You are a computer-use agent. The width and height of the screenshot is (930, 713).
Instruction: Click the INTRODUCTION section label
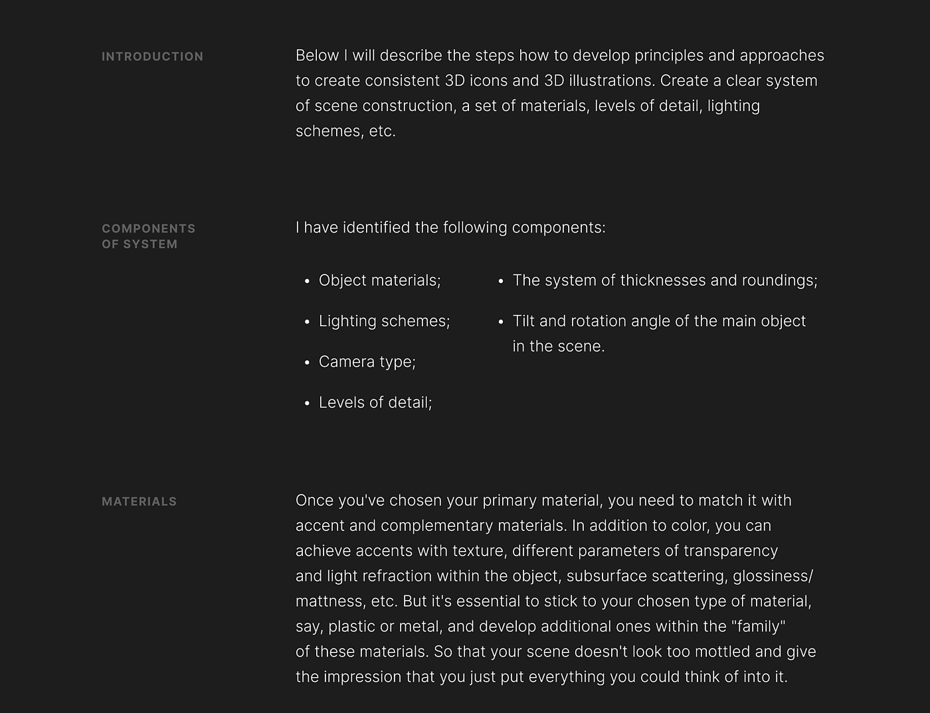click(152, 57)
